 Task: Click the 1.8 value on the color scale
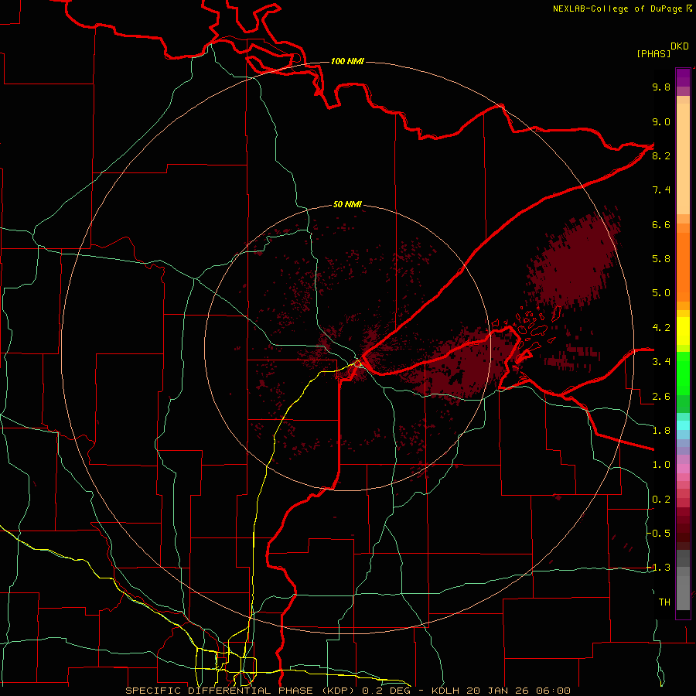click(661, 431)
